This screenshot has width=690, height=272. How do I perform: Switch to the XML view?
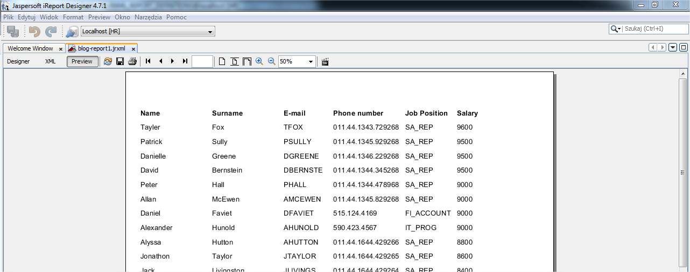point(50,61)
